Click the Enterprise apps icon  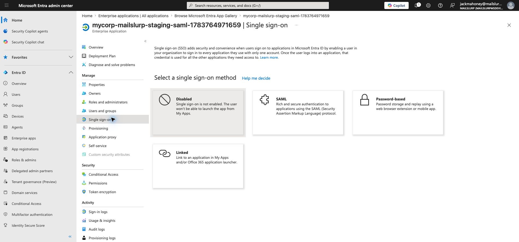[x=5, y=138]
